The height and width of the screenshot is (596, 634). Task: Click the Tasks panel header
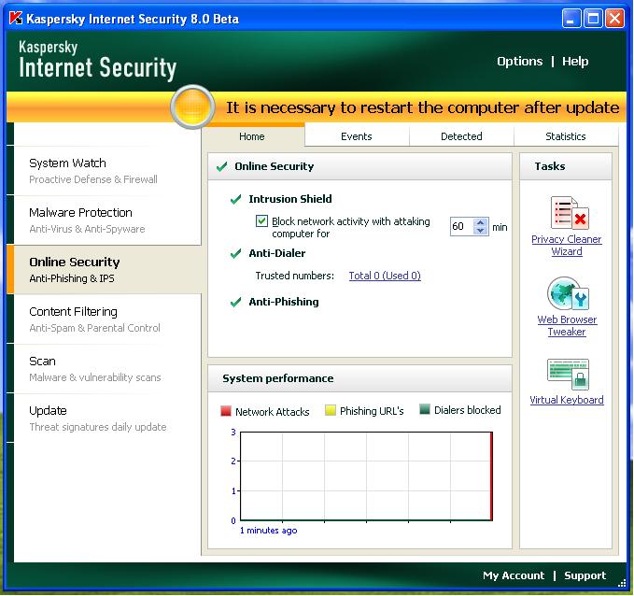(x=566, y=166)
